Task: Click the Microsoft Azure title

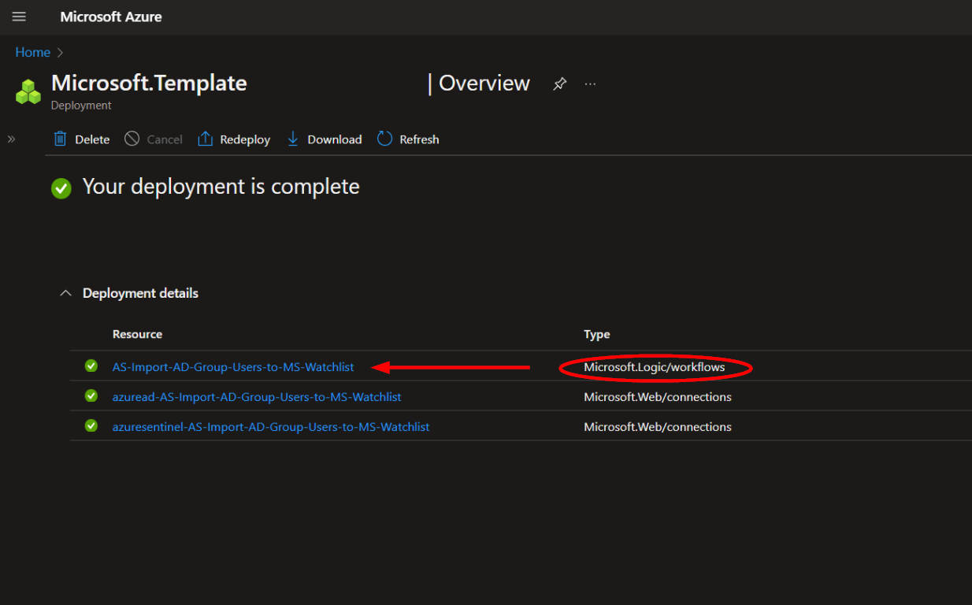Action: (x=111, y=17)
